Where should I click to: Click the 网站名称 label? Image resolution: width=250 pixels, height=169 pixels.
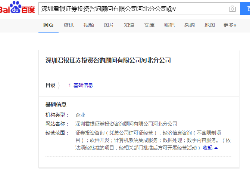57,124
